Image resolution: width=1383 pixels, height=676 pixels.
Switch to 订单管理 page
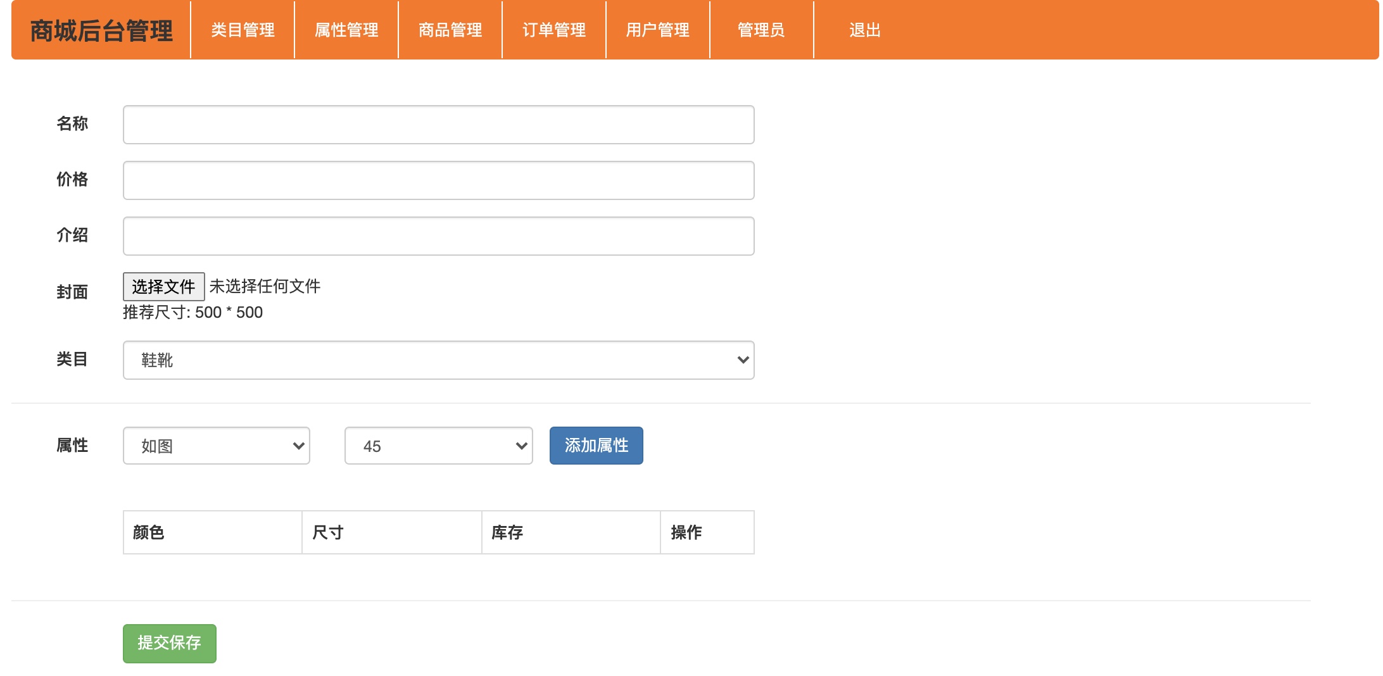coord(554,30)
